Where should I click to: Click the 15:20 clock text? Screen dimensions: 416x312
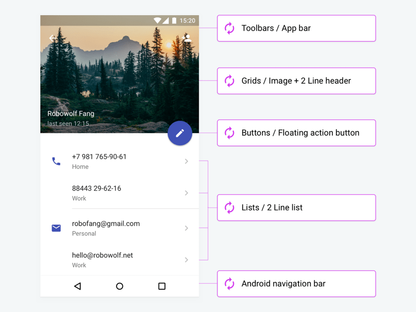pos(187,21)
